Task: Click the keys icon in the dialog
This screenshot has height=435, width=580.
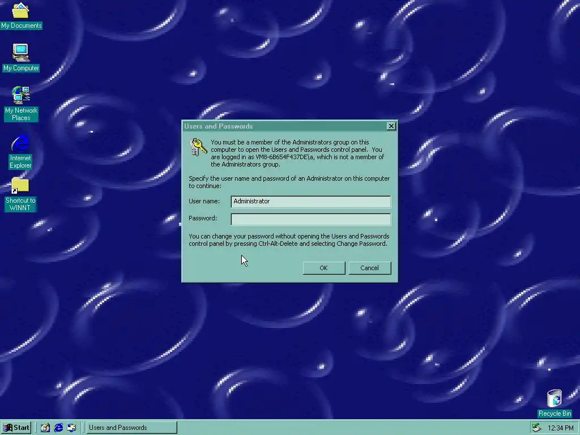Action: pyautogui.click(x=198, y=147)
